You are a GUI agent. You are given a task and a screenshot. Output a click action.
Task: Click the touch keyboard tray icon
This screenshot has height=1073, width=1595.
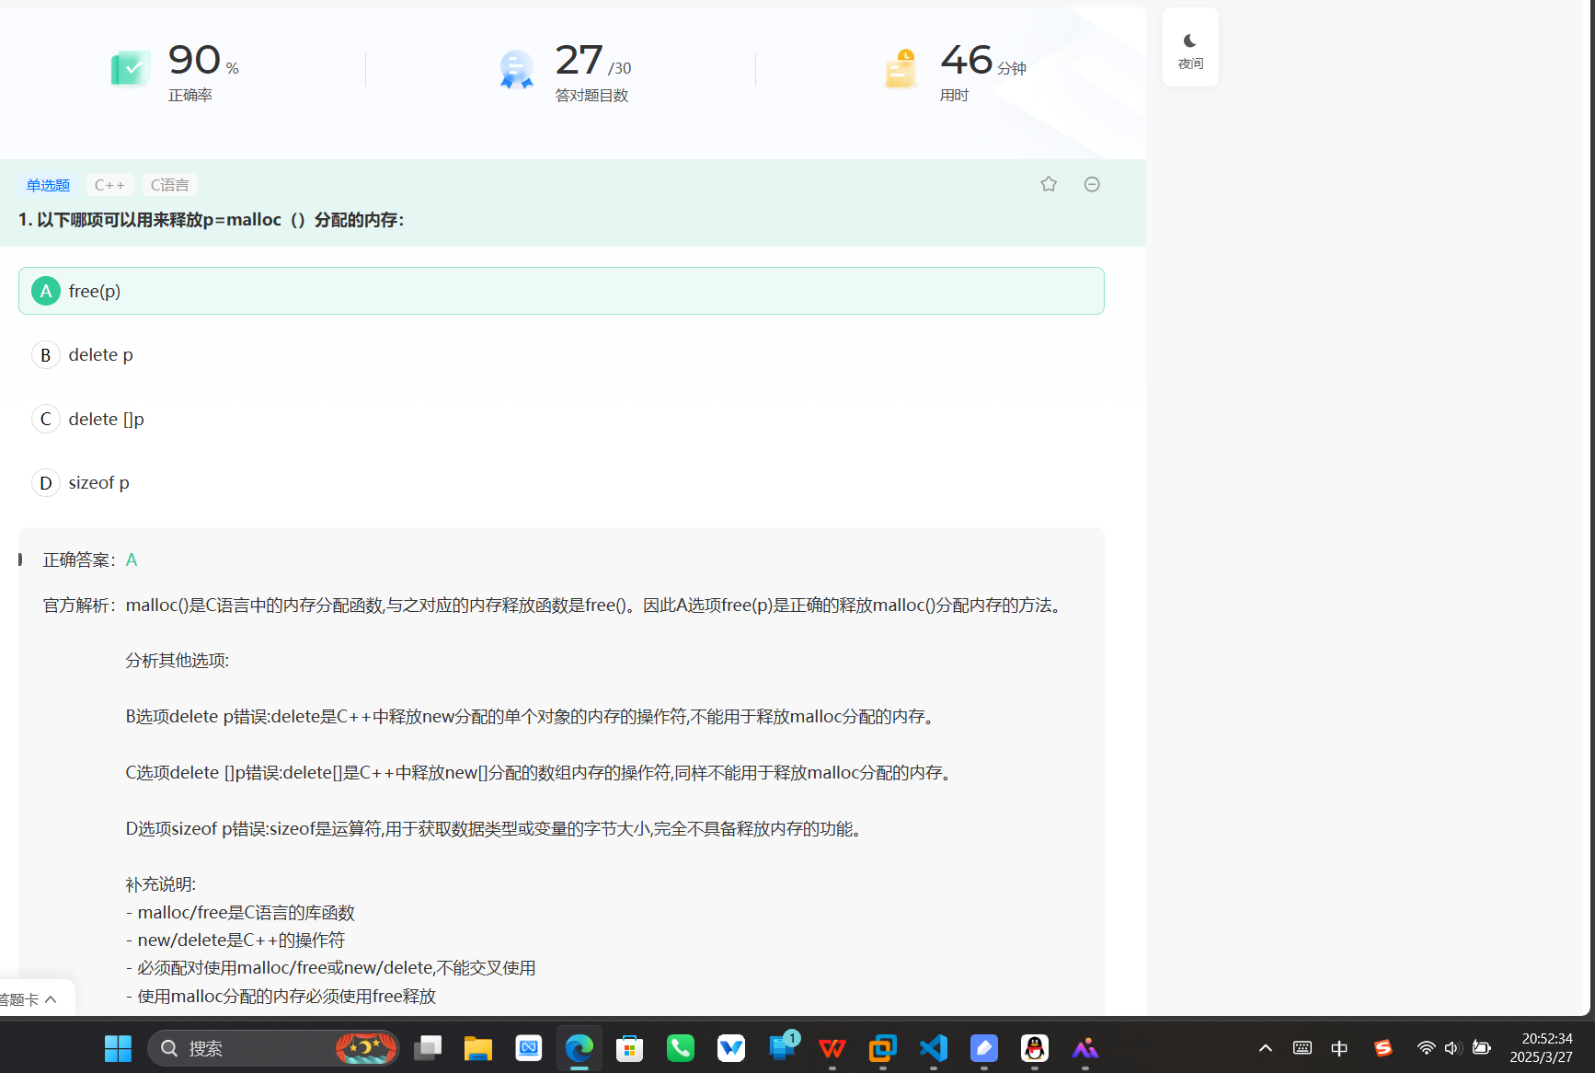[1302, 1048]
